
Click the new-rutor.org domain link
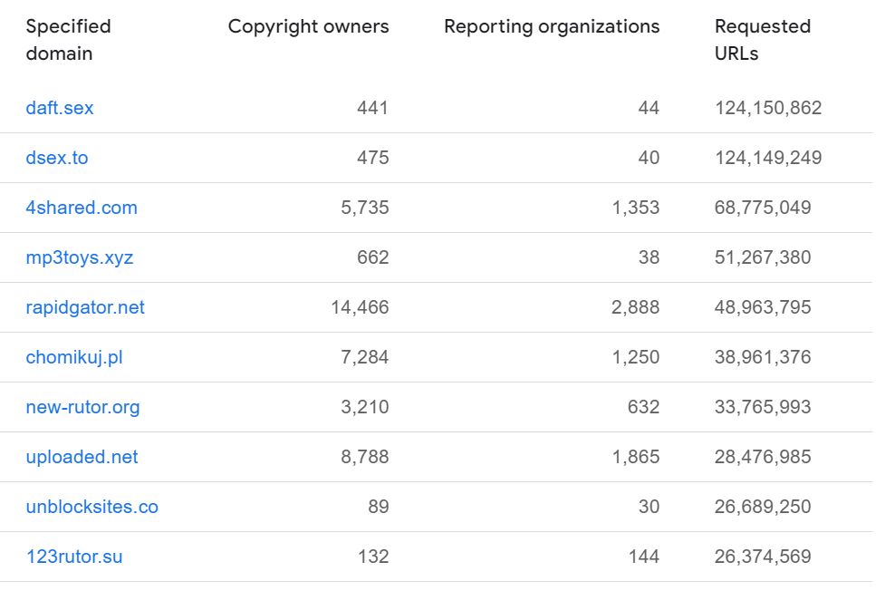82,407
